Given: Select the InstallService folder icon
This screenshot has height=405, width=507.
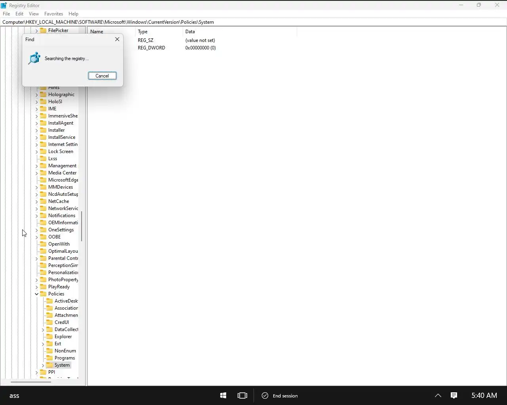Looking at the screenshot, I should pyautogui.click(x=43, y=137).
